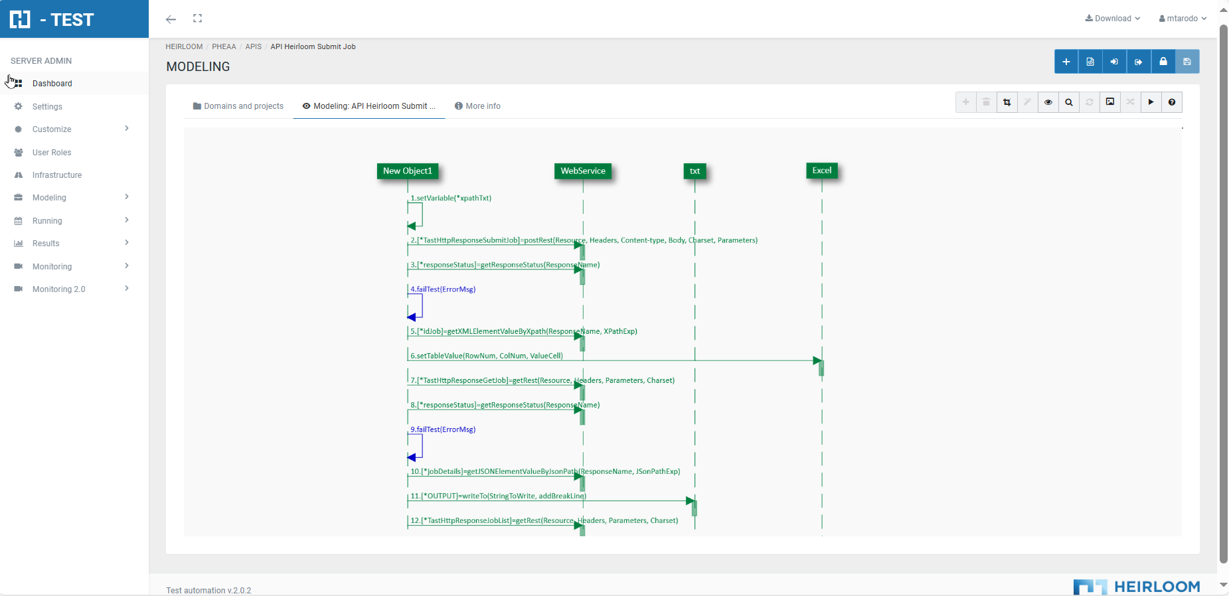
Task: Open the Download dropdown
Action: coord(1113,19)
